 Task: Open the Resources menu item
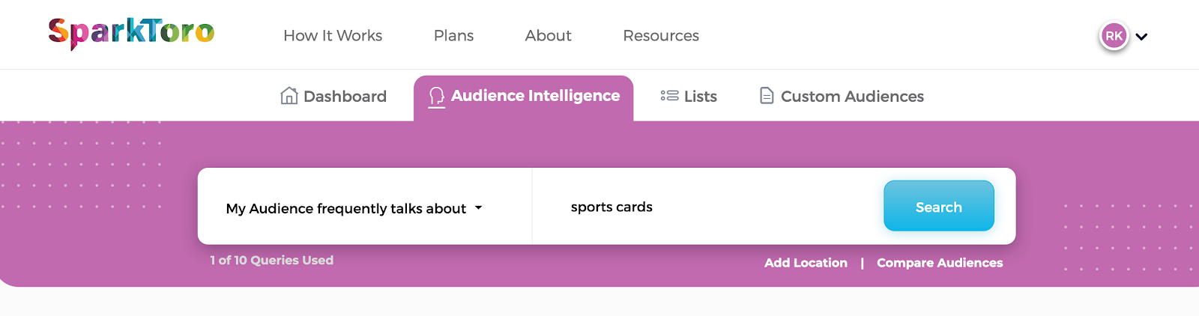click(x=661, y=35)
